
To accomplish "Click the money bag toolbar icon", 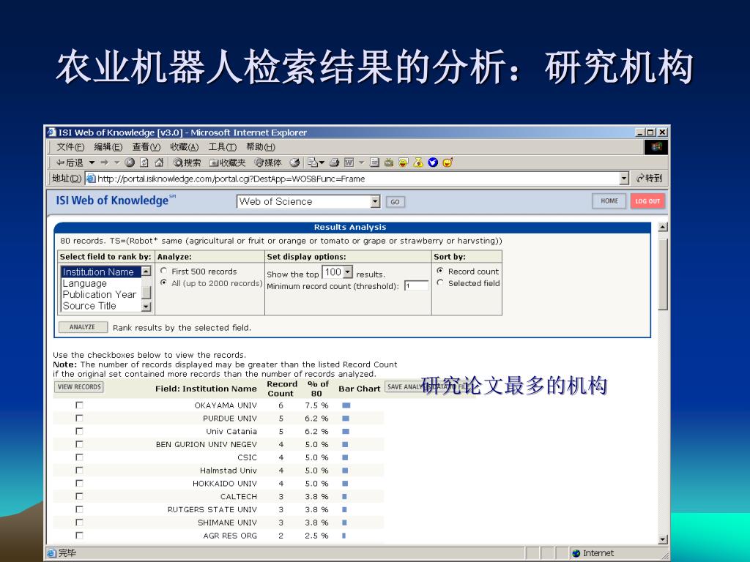I will [x=418, y=162].
